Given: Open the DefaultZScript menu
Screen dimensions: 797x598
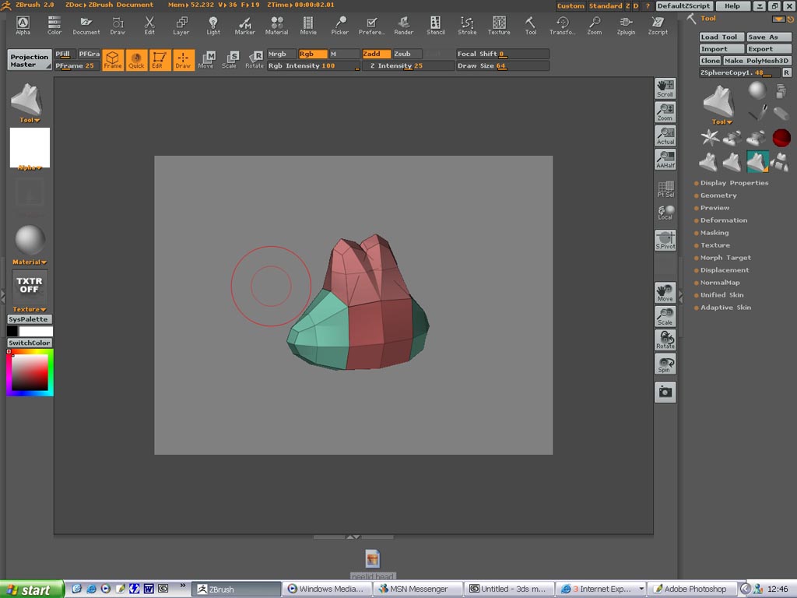Looking at the screenshot, I should [683, 6].
